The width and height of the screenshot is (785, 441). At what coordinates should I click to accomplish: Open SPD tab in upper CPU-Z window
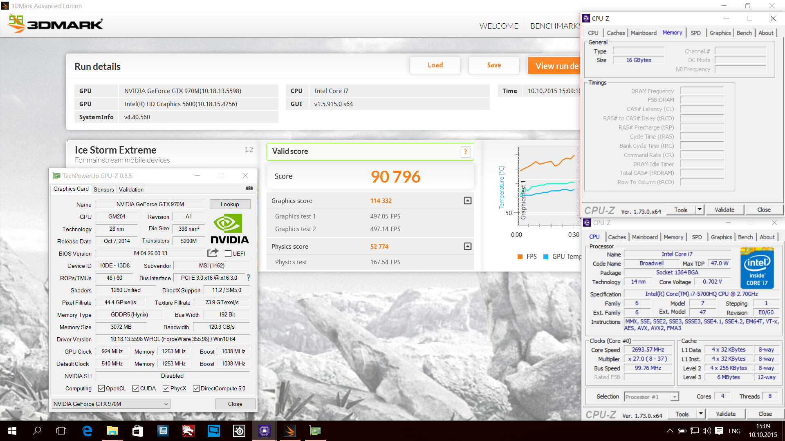tap(695, 33)
